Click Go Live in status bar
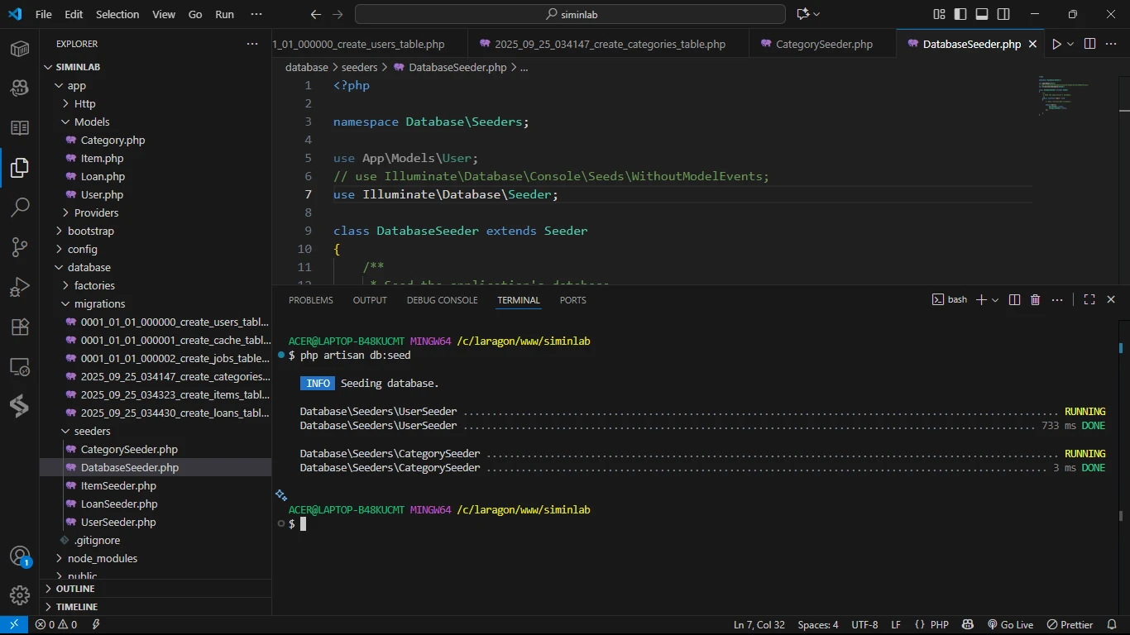 pyautogui.click(x=1011, y=625)
